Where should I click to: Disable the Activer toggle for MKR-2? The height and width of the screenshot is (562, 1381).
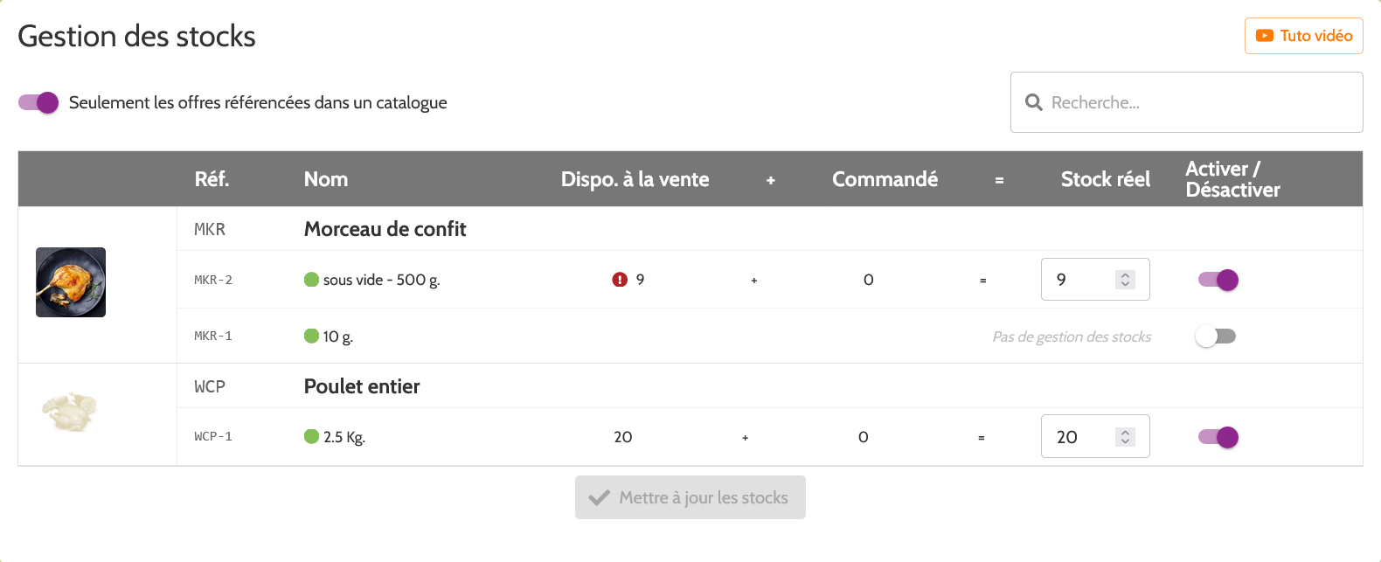pyautogui.click(x=1217, y=280)
